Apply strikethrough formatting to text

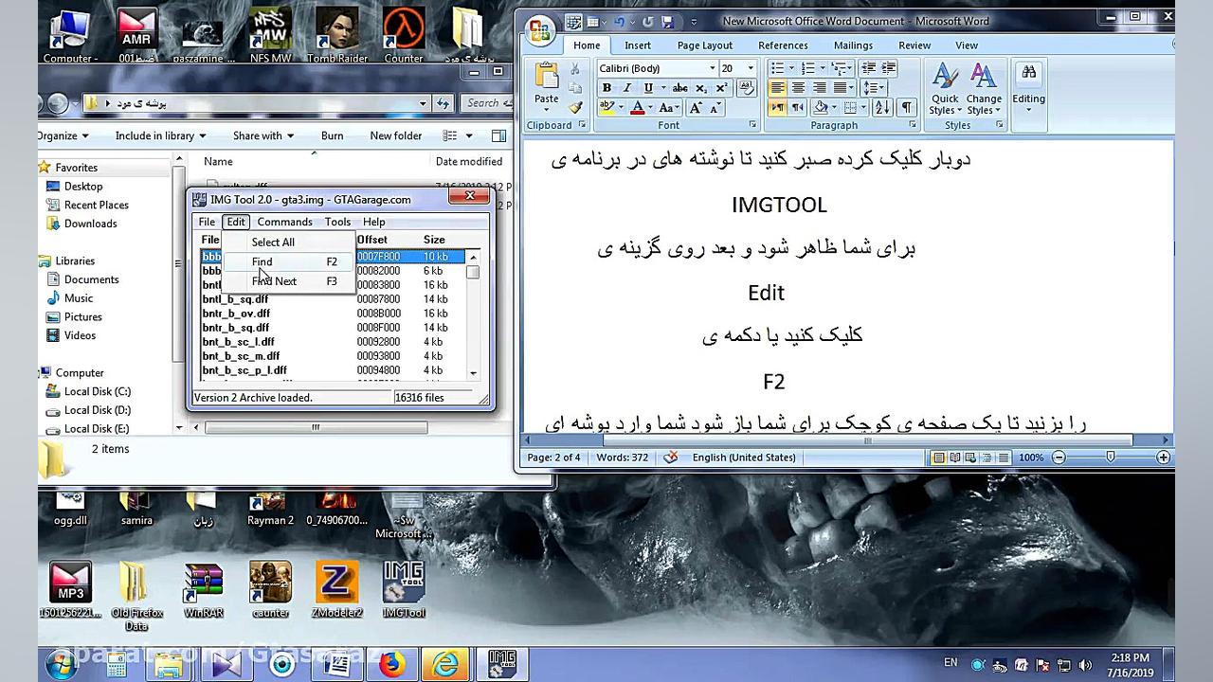pyautogui.click(x=679, y=88)
